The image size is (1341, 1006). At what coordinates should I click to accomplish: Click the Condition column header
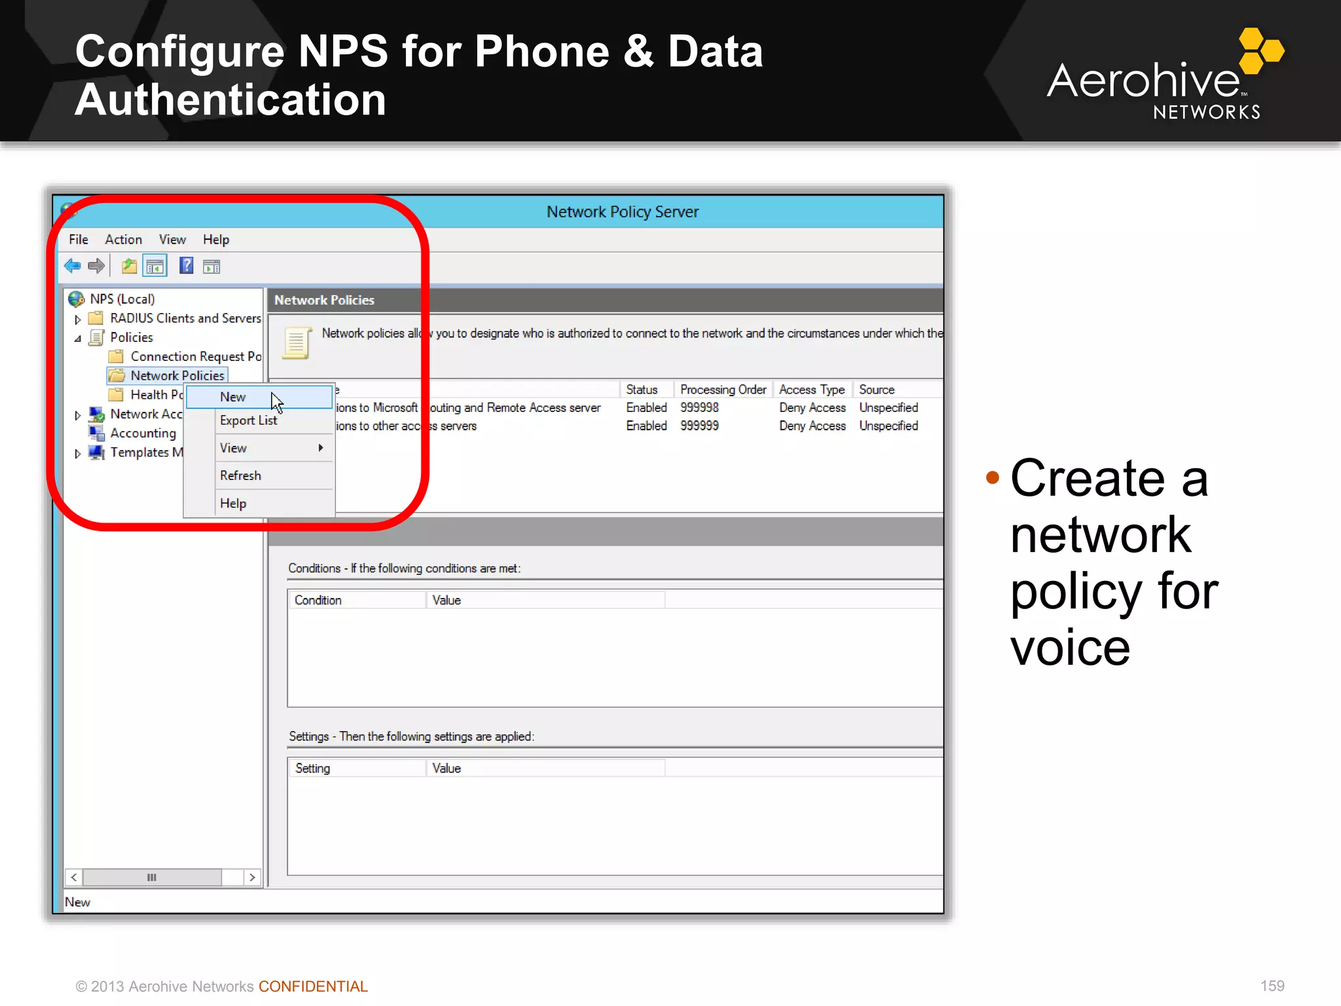(357, 600)
